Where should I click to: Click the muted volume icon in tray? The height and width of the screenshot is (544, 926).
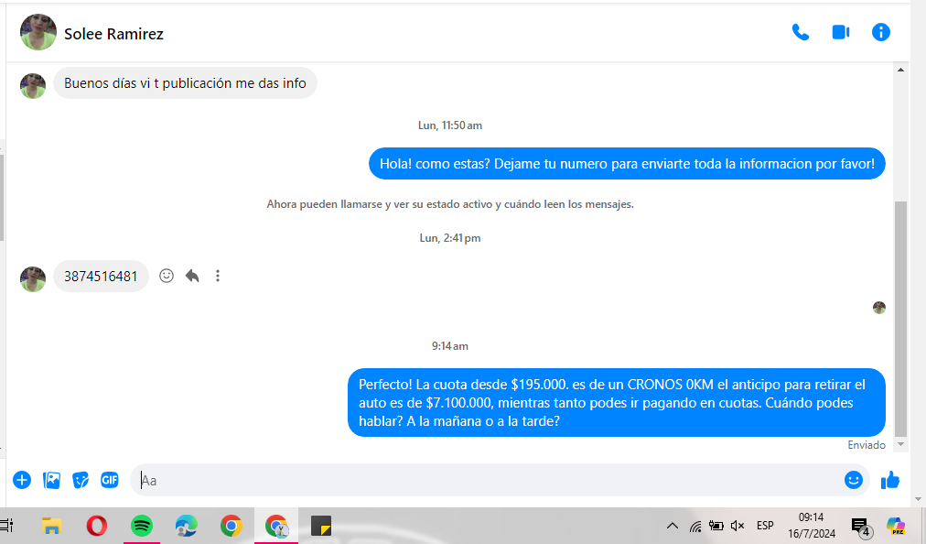(738, 526)
